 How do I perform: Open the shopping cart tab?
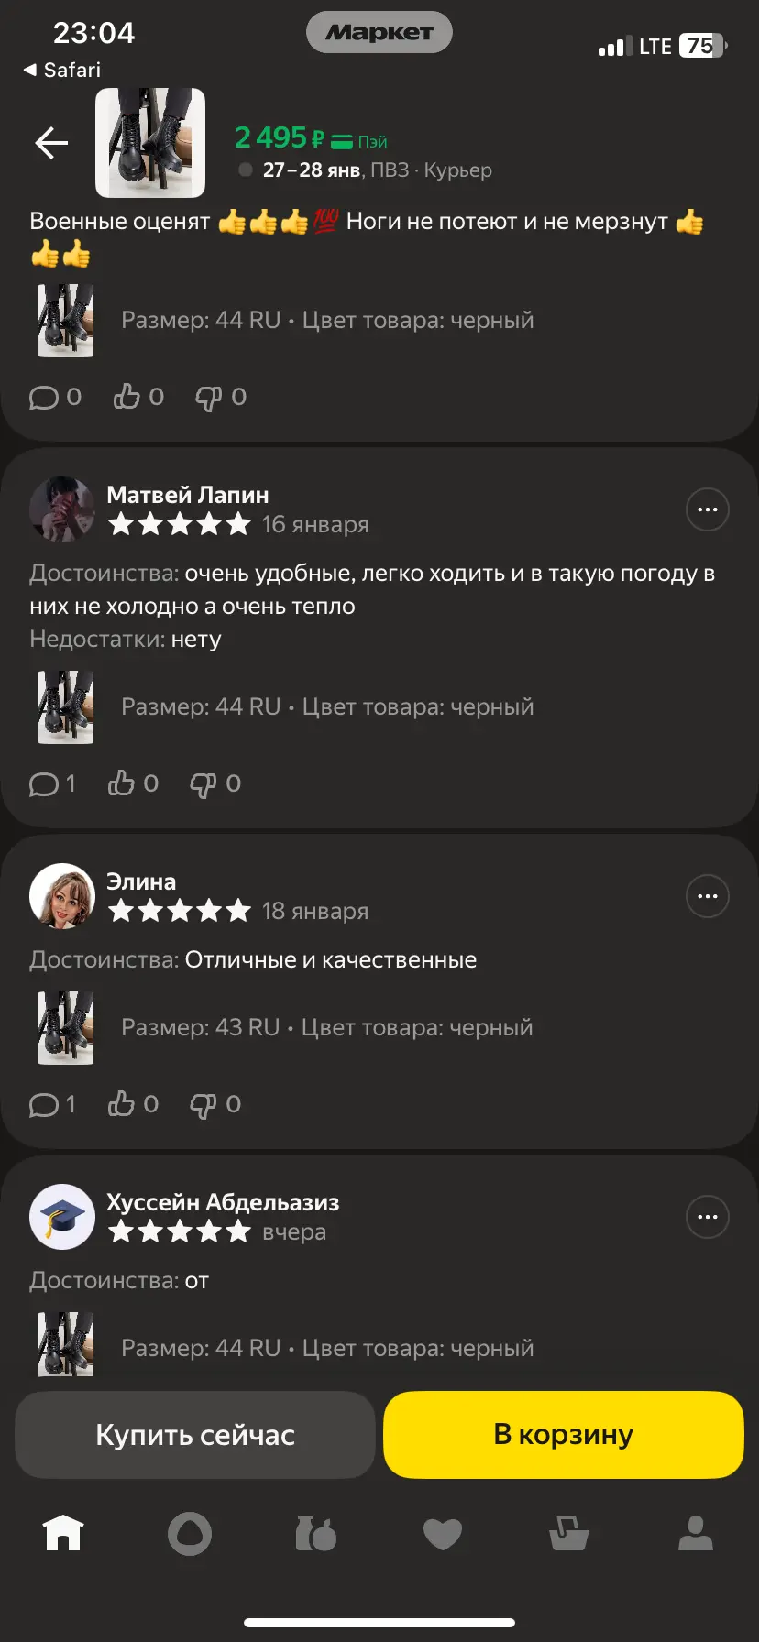(x=569, y=1533)
